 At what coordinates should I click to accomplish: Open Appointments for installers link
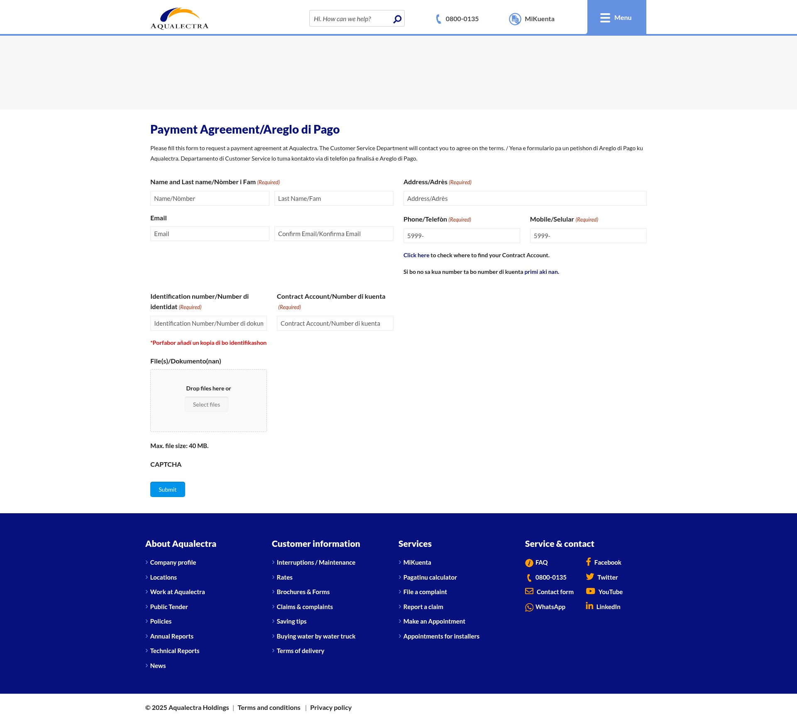441,636
